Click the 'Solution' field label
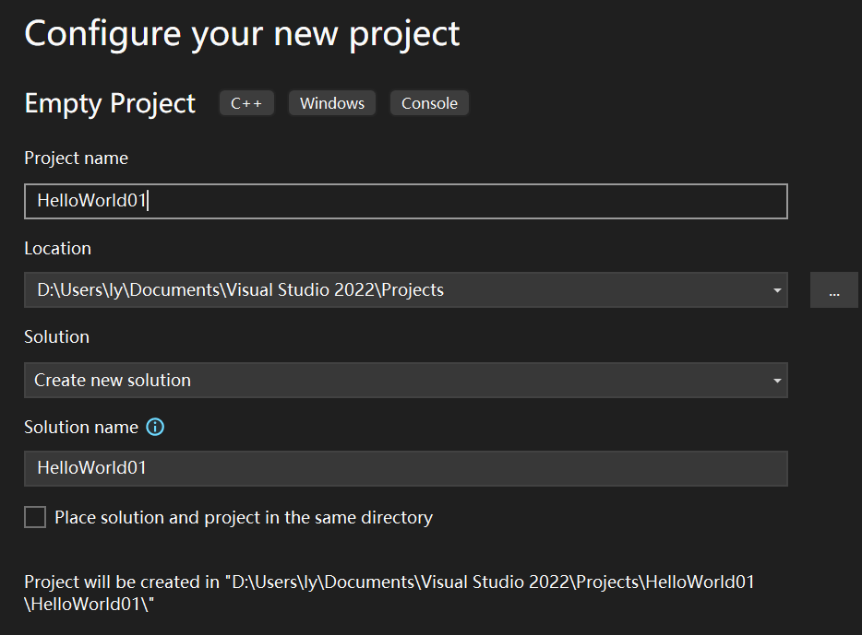This screenshot has height=635, width=862. coord(56,337)
